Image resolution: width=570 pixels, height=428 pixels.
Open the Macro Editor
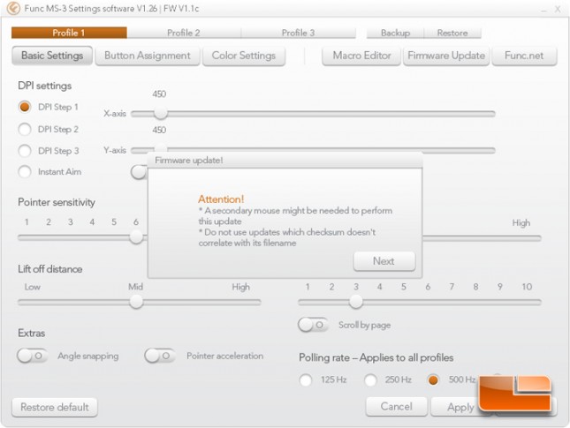click(x=361, y=56)
